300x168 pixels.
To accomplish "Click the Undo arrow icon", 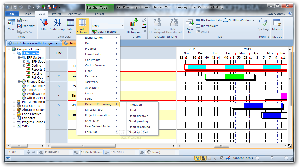I will tap(21, 7).
